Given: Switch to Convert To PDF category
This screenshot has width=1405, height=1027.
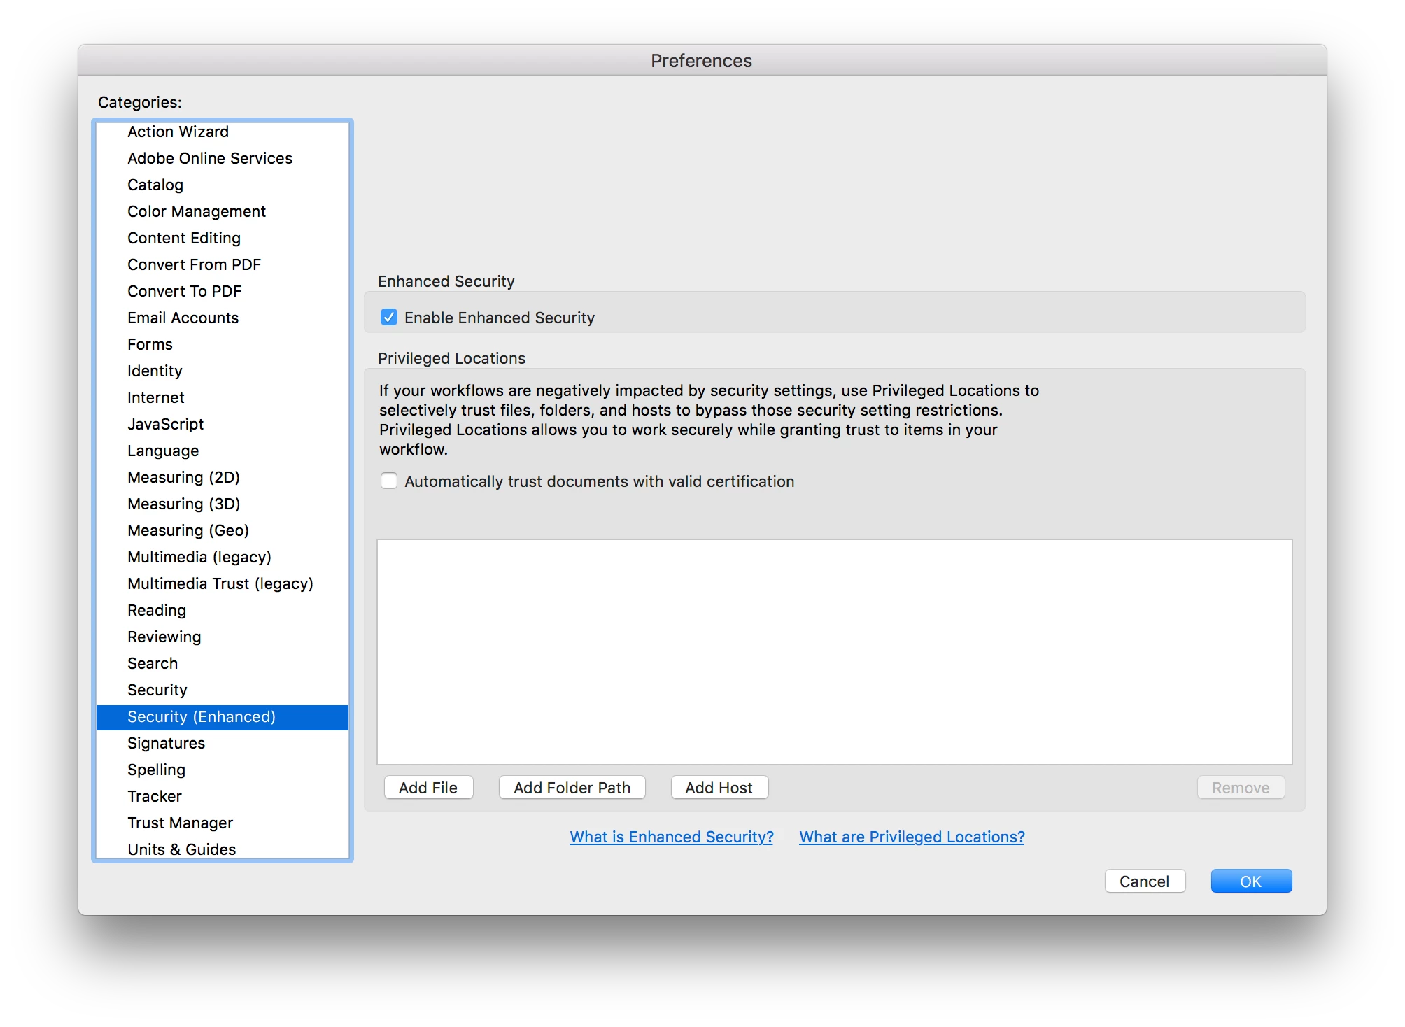Looking at the screenshot, I should pos(184,291).
